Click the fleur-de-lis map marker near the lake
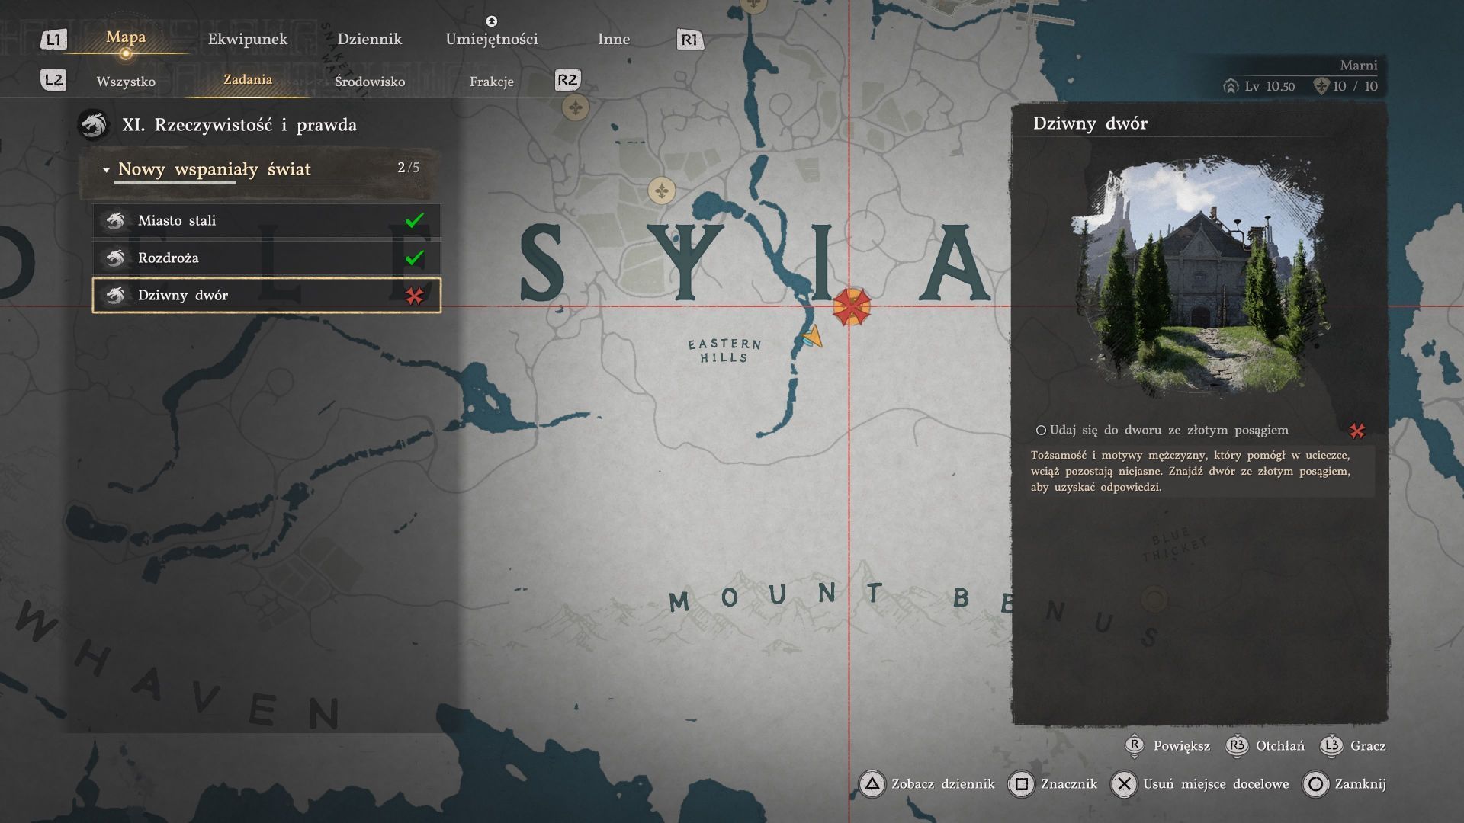Image resolution: width=1464 pixels, height=823 pixels. click(x=661, y=190)
